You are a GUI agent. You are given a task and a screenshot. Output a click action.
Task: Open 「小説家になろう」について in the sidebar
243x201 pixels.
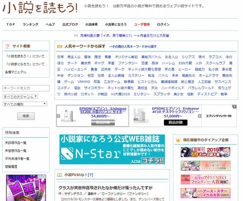[25, 64]
